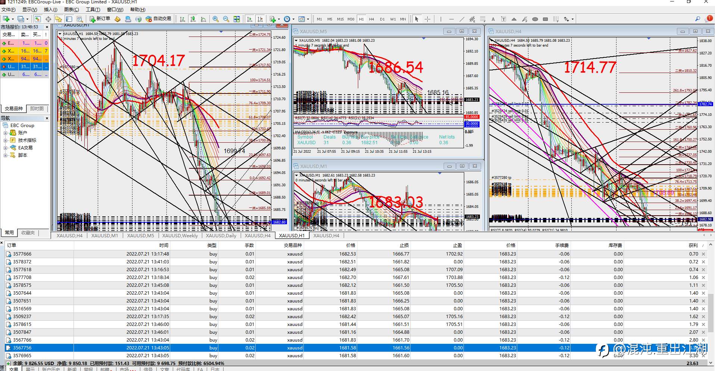The width and height of the screenshot is (715, 371).
Task: Click the zoom in magnifier icon
Action: coord(215,19)
